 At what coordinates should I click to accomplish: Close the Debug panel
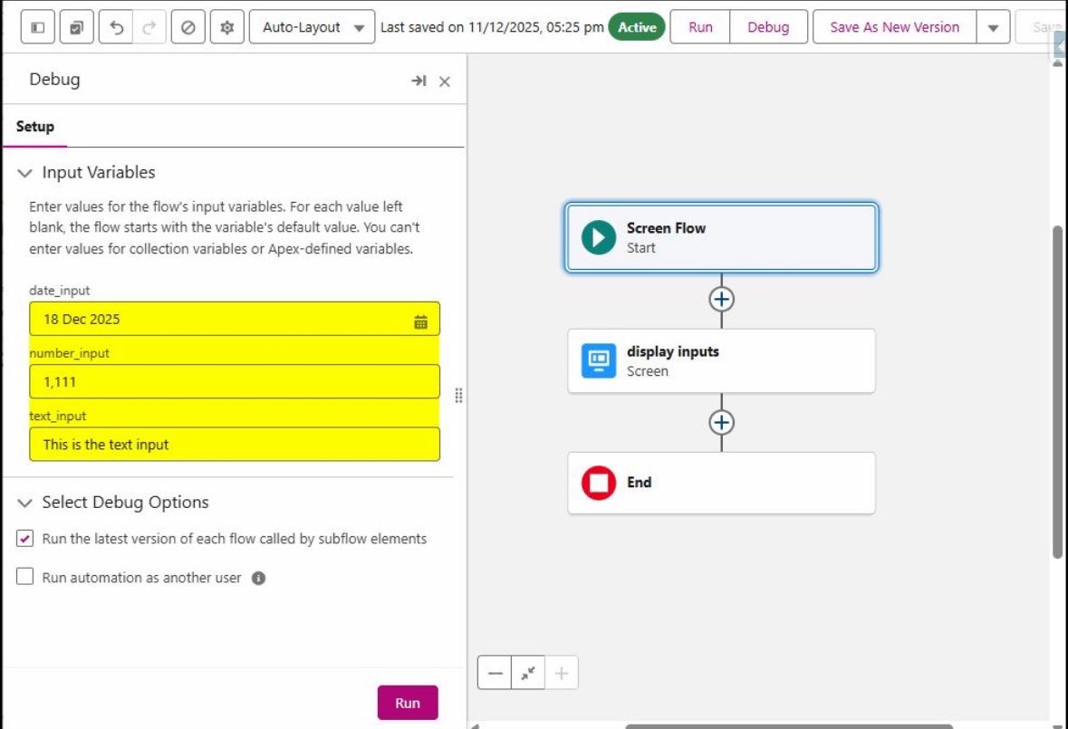(445, 82)
